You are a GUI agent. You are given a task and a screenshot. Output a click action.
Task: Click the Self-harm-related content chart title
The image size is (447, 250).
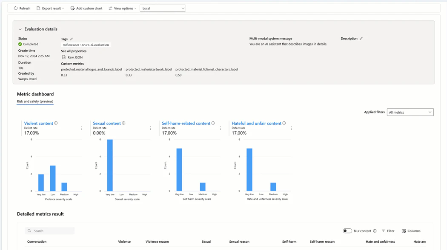(186, 123)
